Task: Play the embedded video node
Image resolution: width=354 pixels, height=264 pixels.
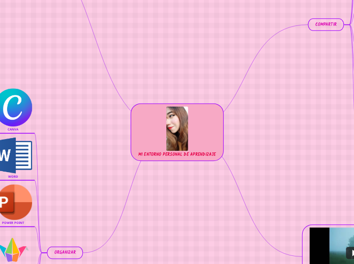Action: point(350,253)
